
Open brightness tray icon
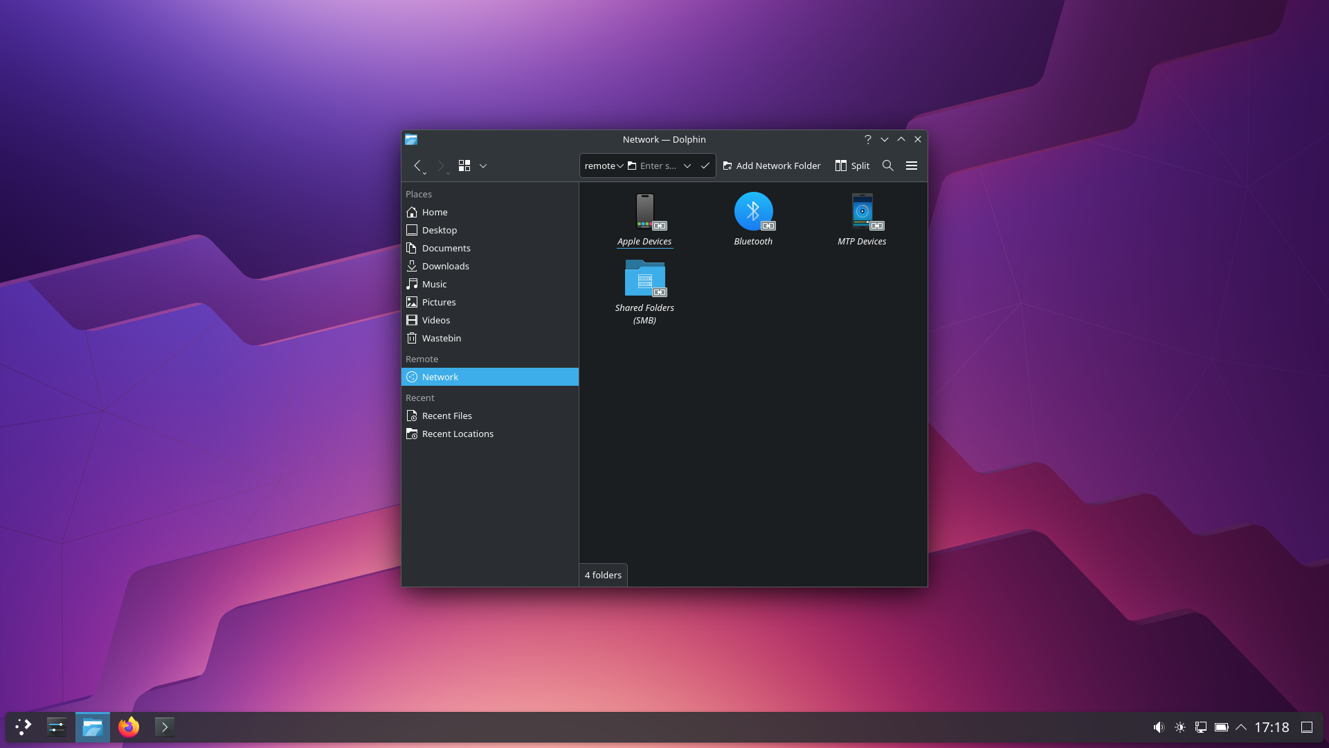click(x=1180, y=727)
